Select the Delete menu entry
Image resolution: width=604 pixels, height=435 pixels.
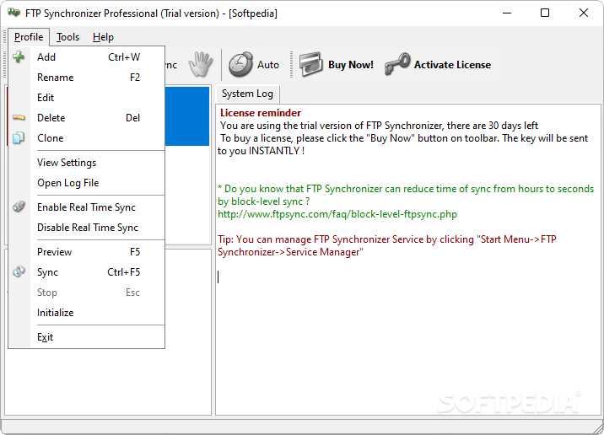click(x=87, y=118)
